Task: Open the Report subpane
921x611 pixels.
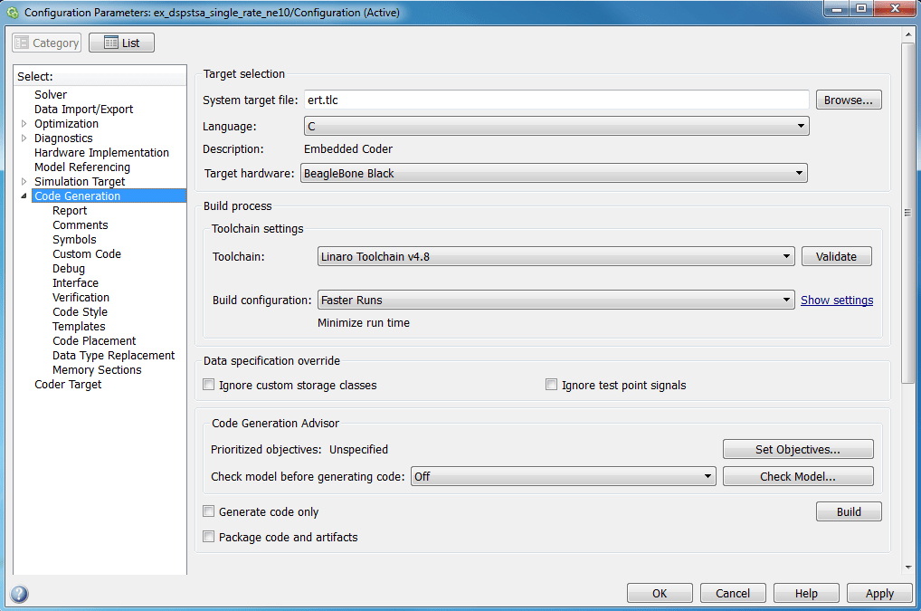Action: pos(70,210)
